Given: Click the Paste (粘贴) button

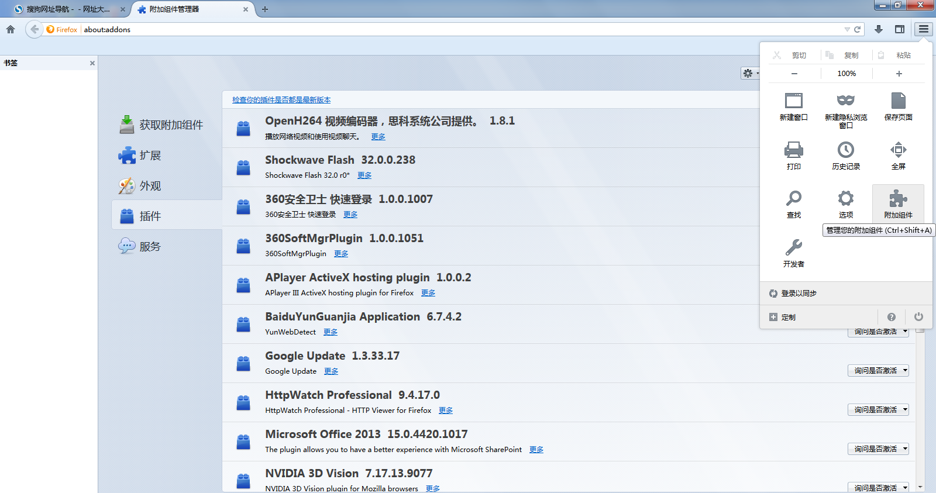Looking at the screenshot, I should coord(895,56).
